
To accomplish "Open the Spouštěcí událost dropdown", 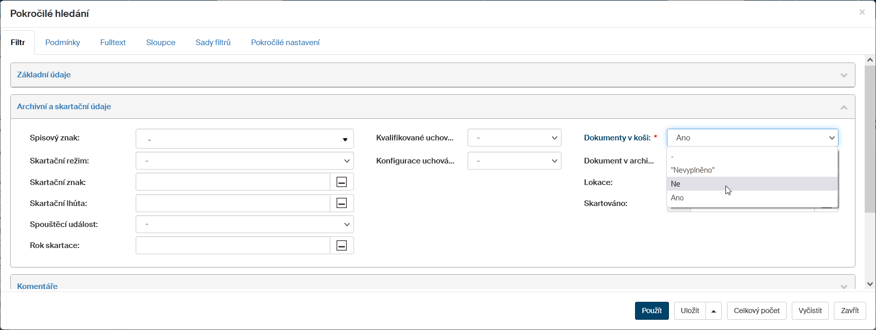I will click(x=245, y=224).
